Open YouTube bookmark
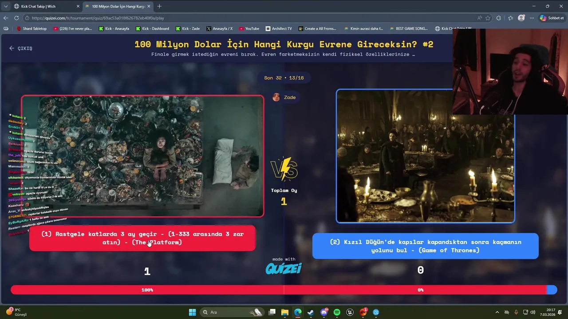This screenshot has width=568, height=319. 249,28
